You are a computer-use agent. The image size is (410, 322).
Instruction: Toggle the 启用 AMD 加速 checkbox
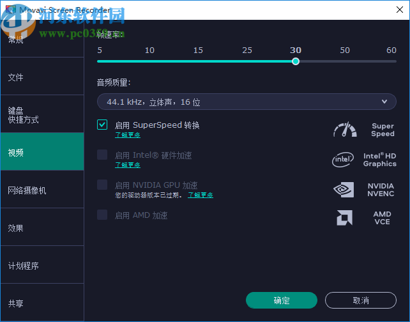[102, 215]
